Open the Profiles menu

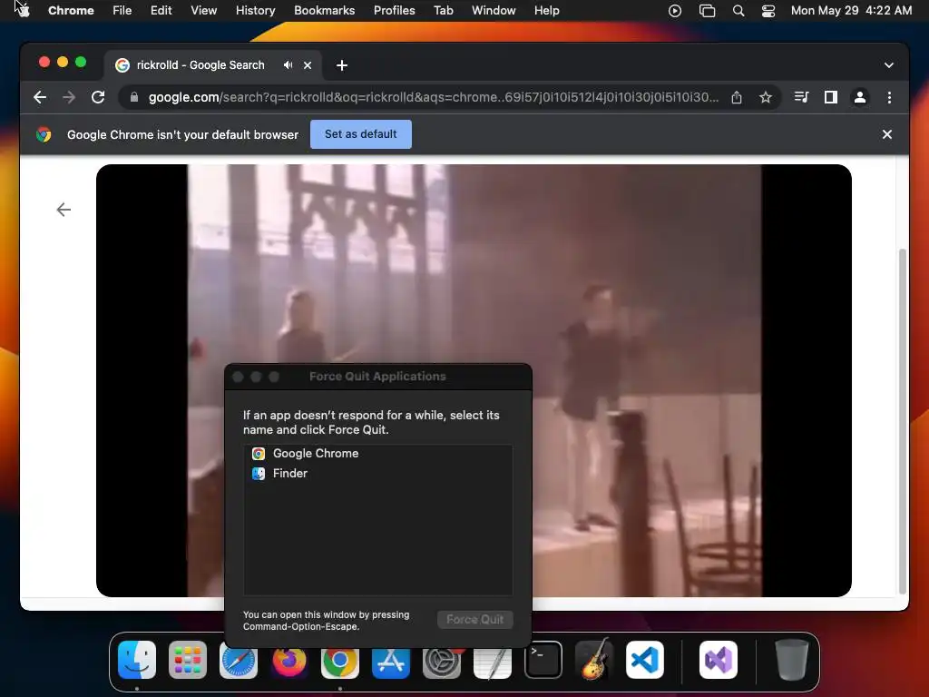(394, 10)
